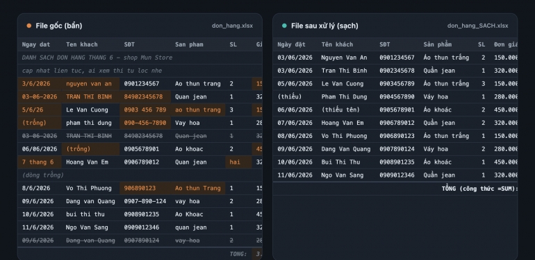The height and width of the screenshot is (260, 535).
Task: Click the date '07/06/2026' in the clean file
Action: click(295, 123)
